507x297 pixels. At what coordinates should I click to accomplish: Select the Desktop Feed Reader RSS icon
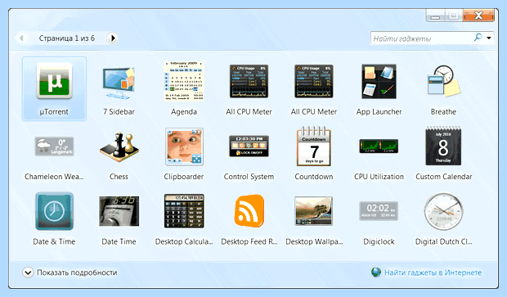[x=249, y=210]
